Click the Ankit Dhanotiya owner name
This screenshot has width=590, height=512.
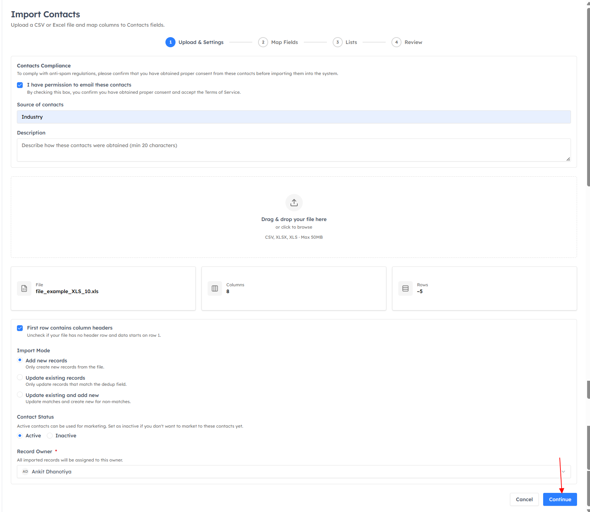pos(52,472)
